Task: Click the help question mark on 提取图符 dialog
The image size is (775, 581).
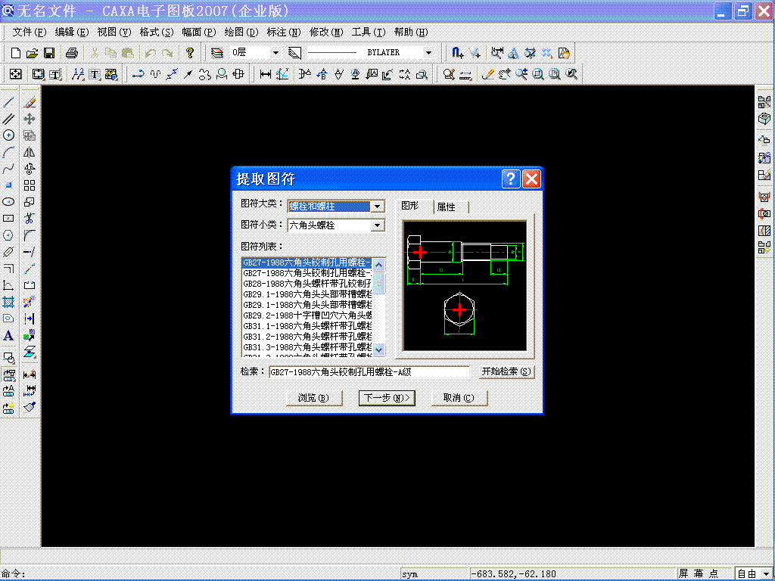Action: pyautogui.click(x=509, y=179)
